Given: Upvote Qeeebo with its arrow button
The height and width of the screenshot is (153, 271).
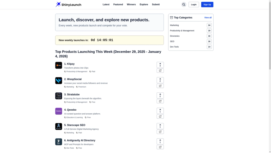Looking at the screenshot, I should pyautogui.click(x=160, y=111).
